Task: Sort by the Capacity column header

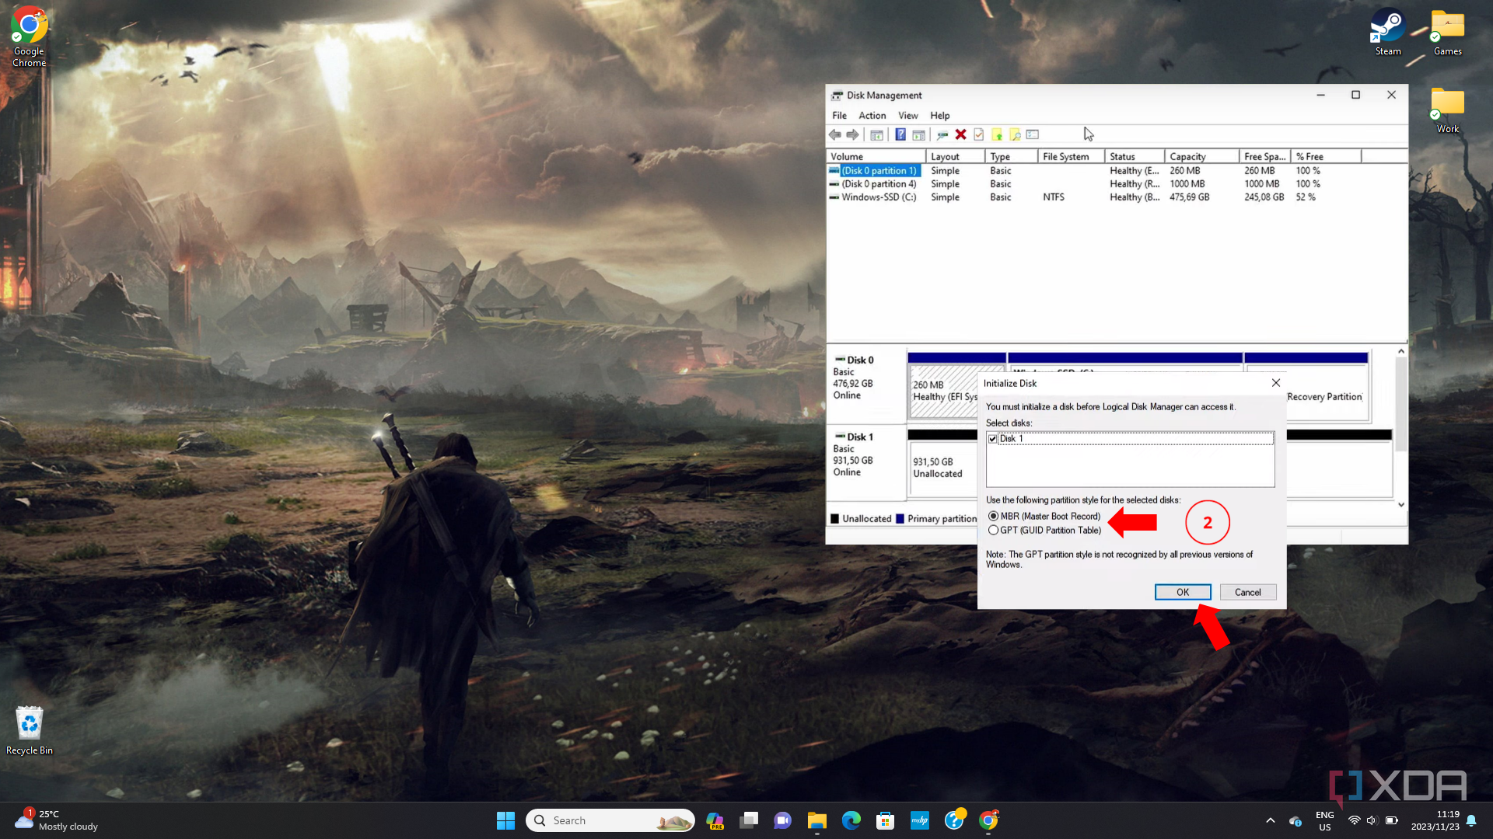Action: coord(1202,157)
